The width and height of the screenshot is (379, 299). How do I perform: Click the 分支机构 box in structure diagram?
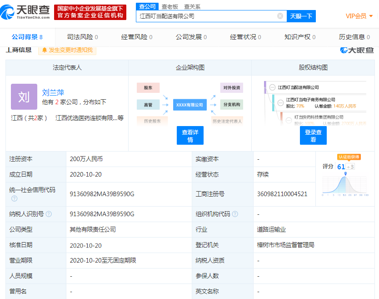coord(232,105)
